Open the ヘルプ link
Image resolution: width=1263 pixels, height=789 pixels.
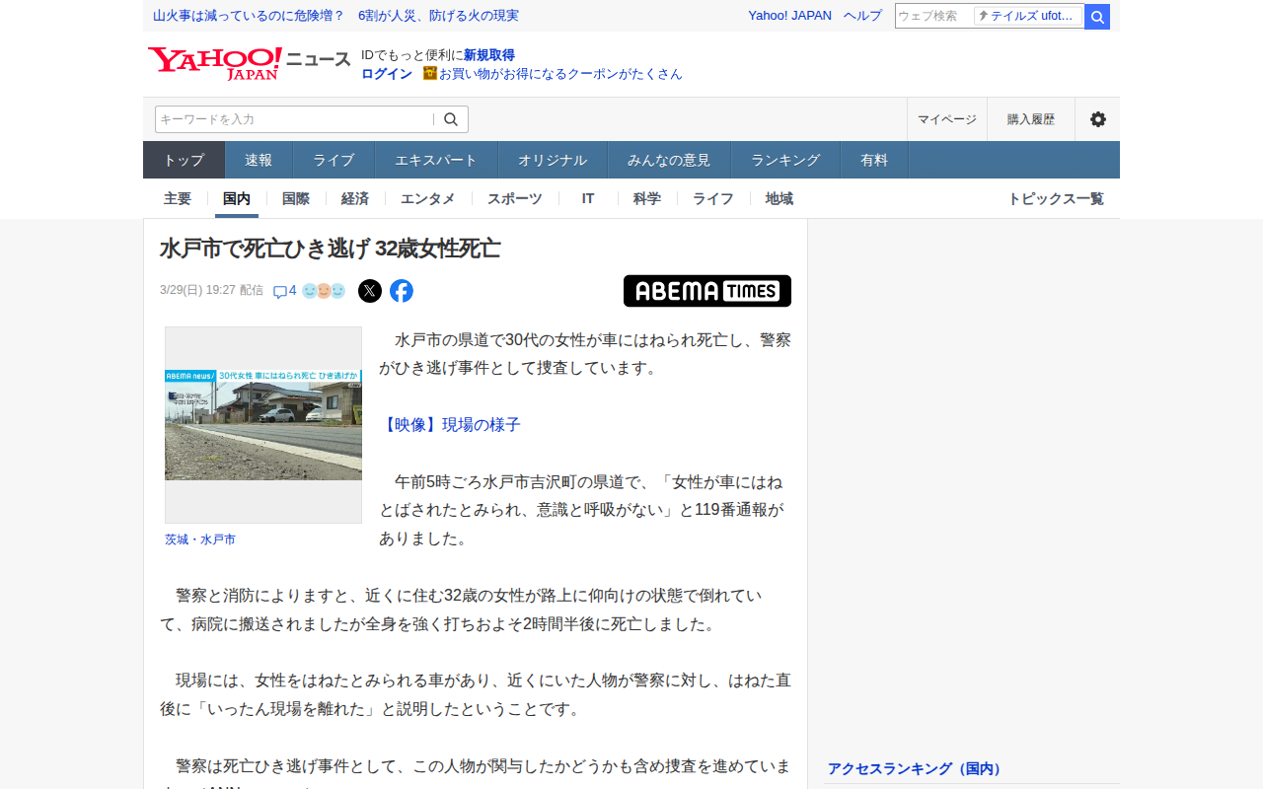tap(862, 15)
